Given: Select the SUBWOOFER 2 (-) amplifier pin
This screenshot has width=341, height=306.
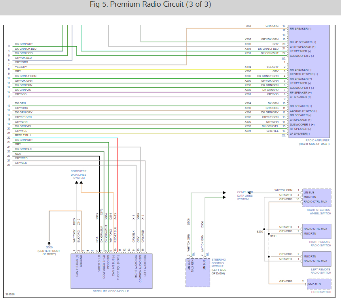Looking at the screenshot, I should 301,56.
